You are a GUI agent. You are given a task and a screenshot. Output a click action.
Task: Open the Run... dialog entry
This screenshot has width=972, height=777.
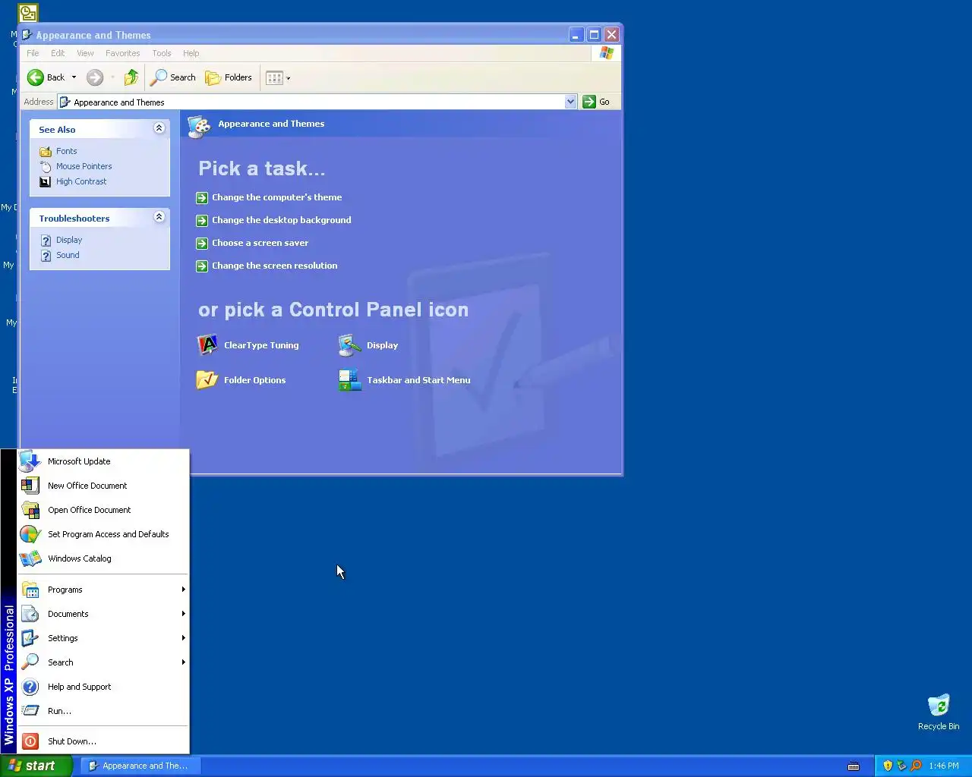[x=103, y=711]
